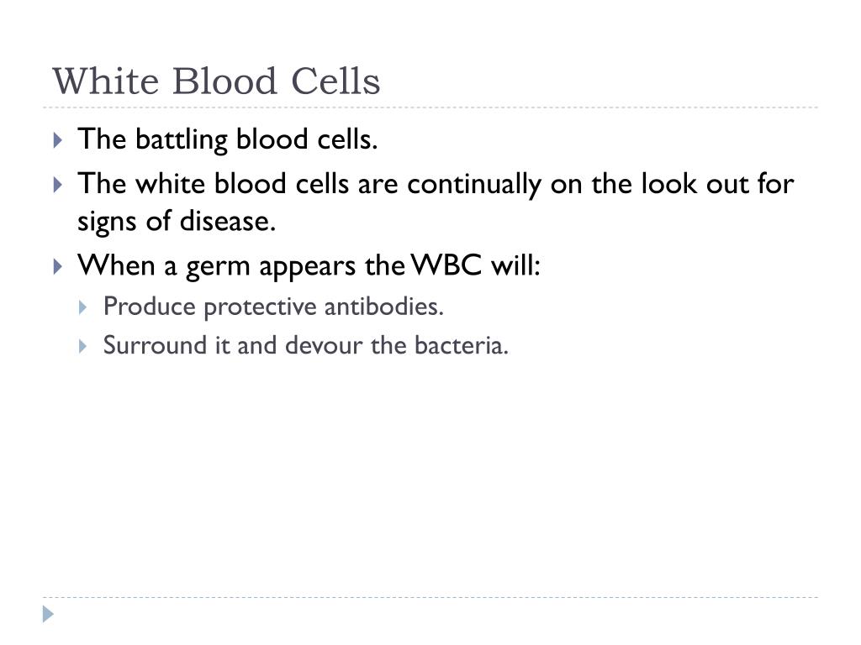This screenshot has height=645, width=861.
Task: Click the arrow bullet beside 'The white blood cells are'
Action: [58, 184]
